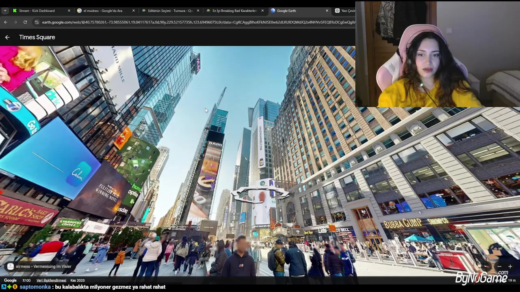Open the tab search dropdown arrow
This screenshot has height=292, width=520.
click(x=5, y=11)
